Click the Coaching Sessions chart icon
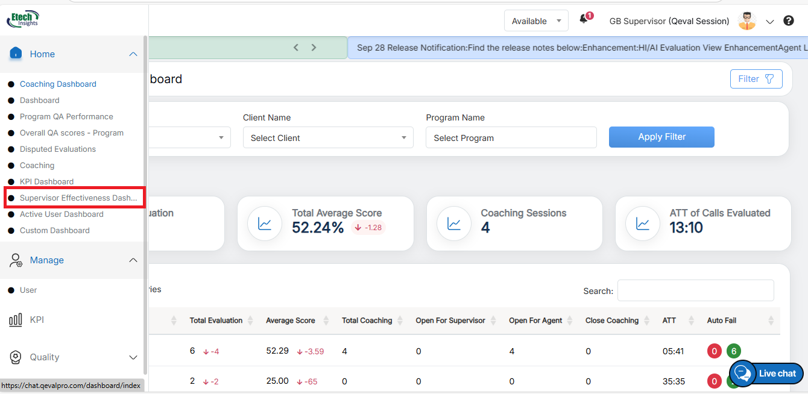The image size is (808, 394). pos(453,224)
